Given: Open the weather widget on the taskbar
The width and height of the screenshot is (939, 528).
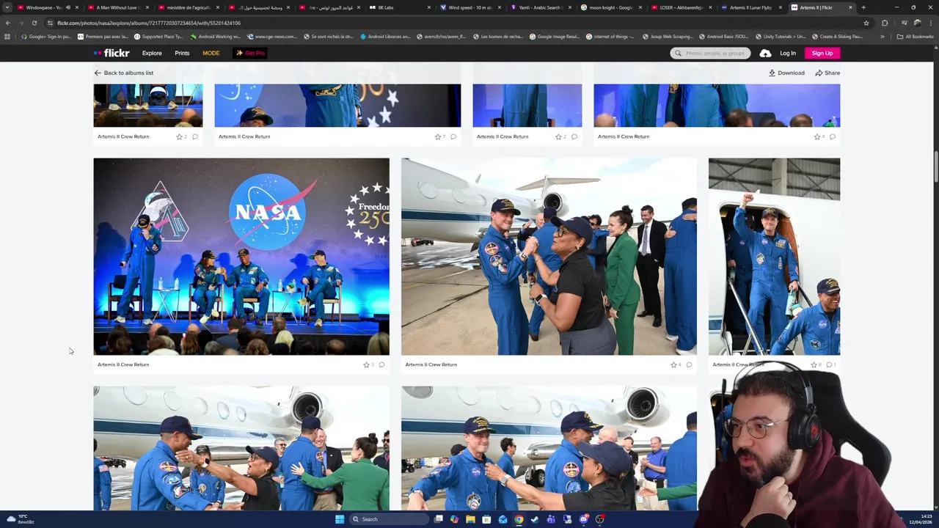Looking at the screenshot, I should [20, 519].
